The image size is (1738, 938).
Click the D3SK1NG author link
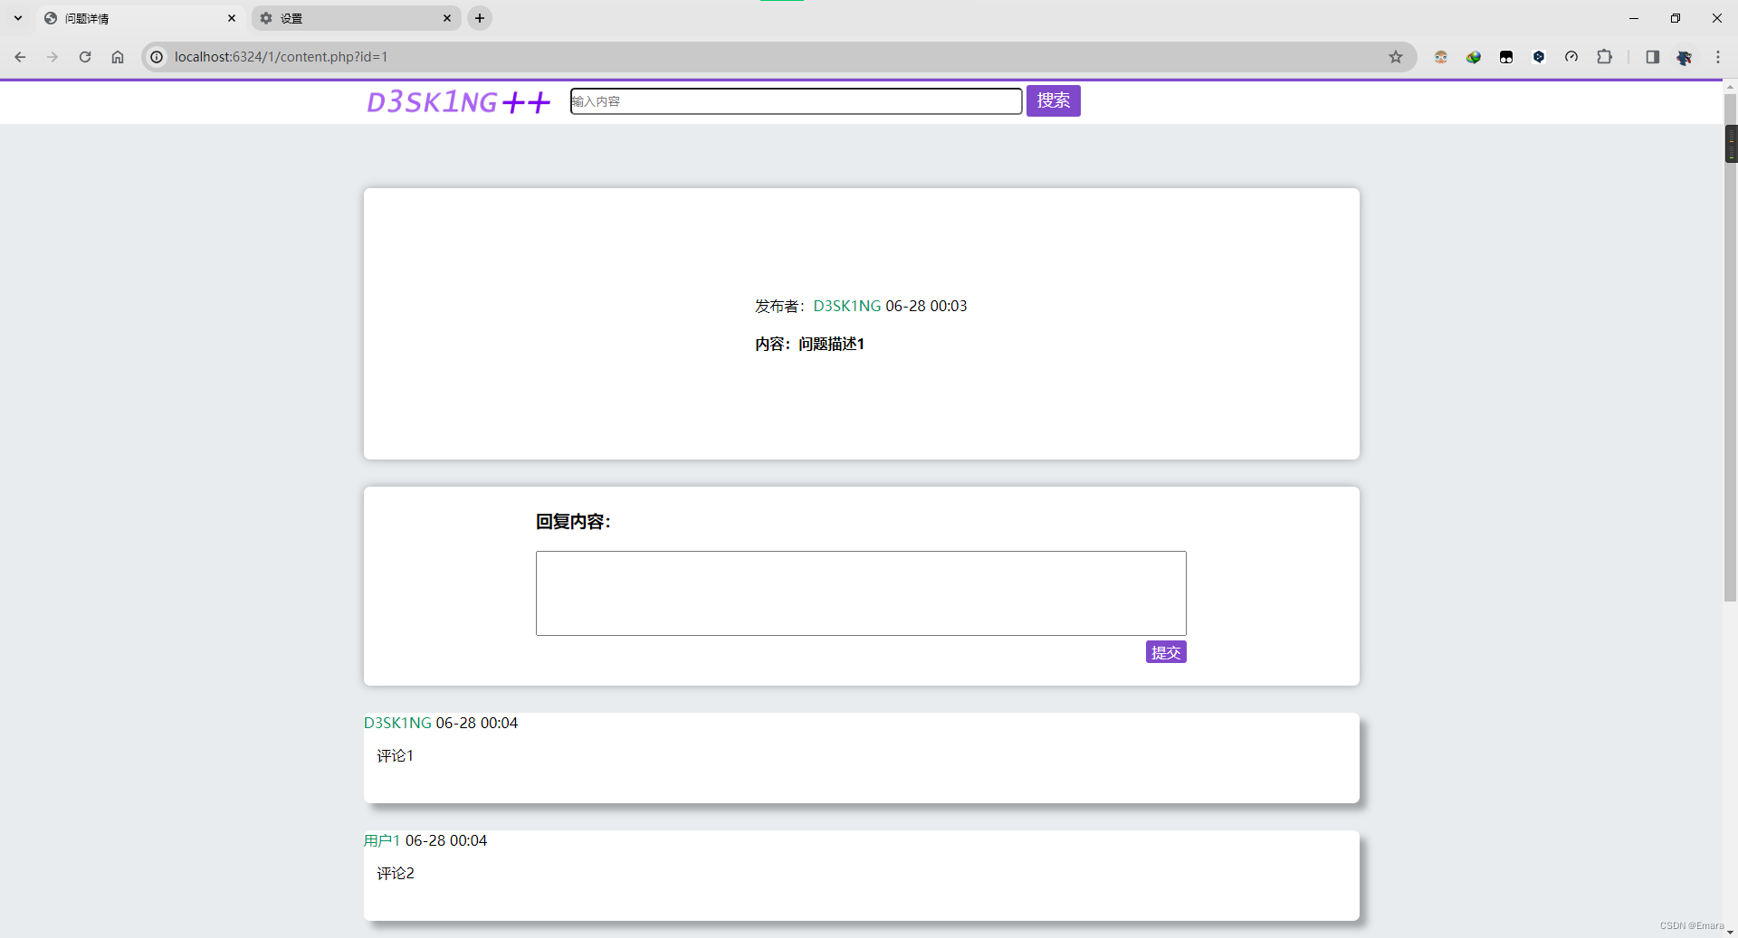pyautogui.click(x=845, y=306)
